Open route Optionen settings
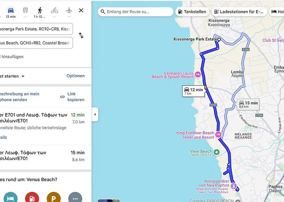This screenshot has height=202, width=284. click(x=75, y=76)
